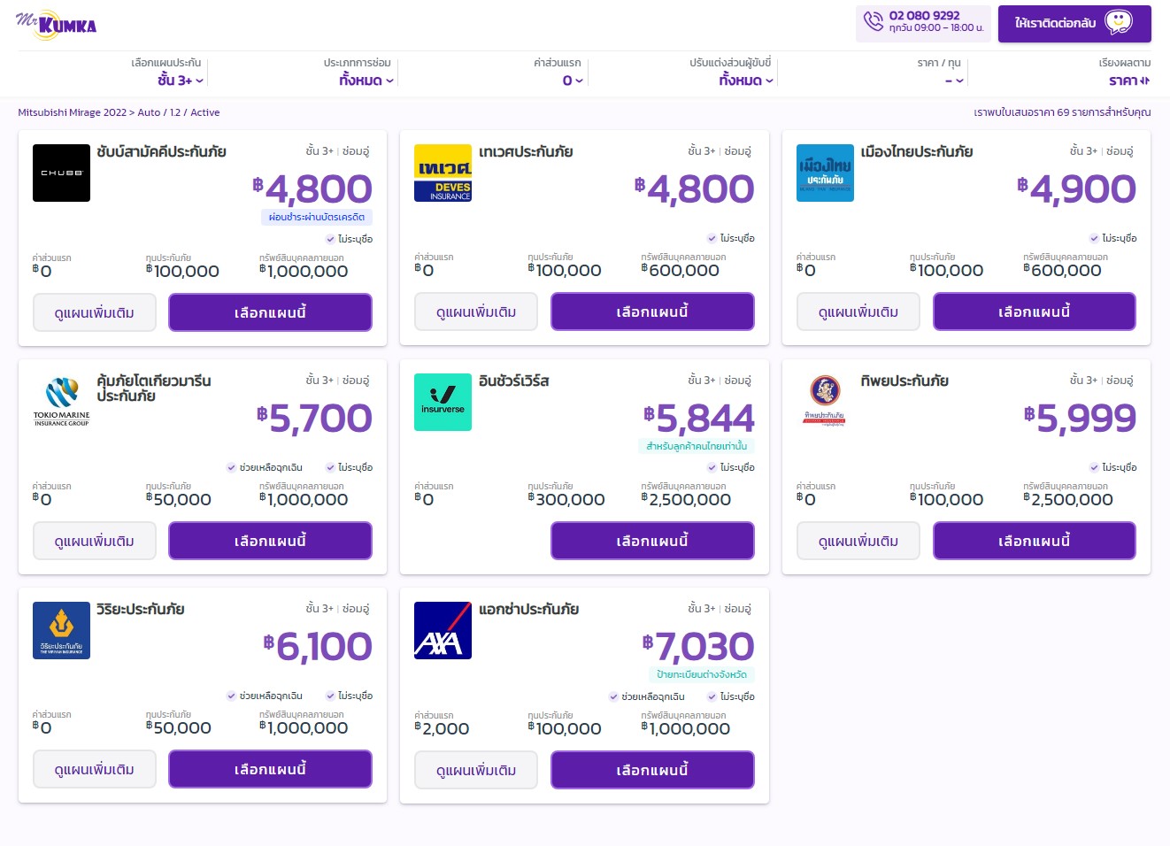Image resolution: width=1170 pixels, height=846 pixels.
Task: Click the Viriyah insurance logo
Action: [61, 630]
